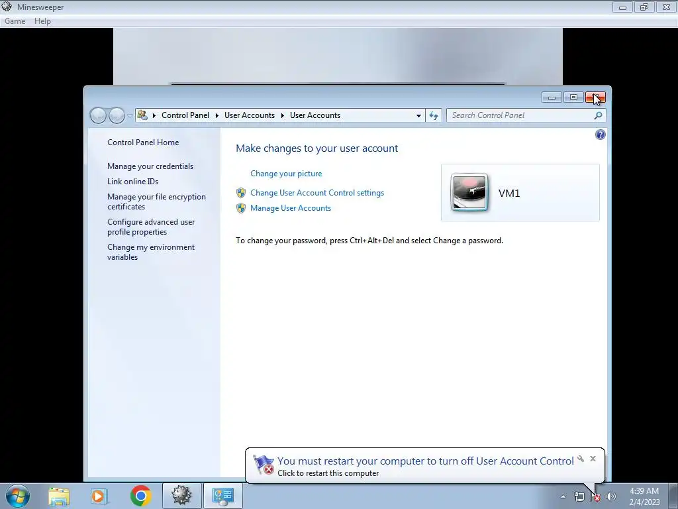The height and width of the screenshot is (509, 678).
Task: Switch to Control Panel taskbar button
Action: pos(222,496)
